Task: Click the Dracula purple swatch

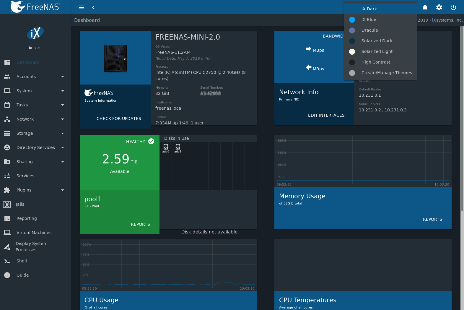Action: [352, 30]
